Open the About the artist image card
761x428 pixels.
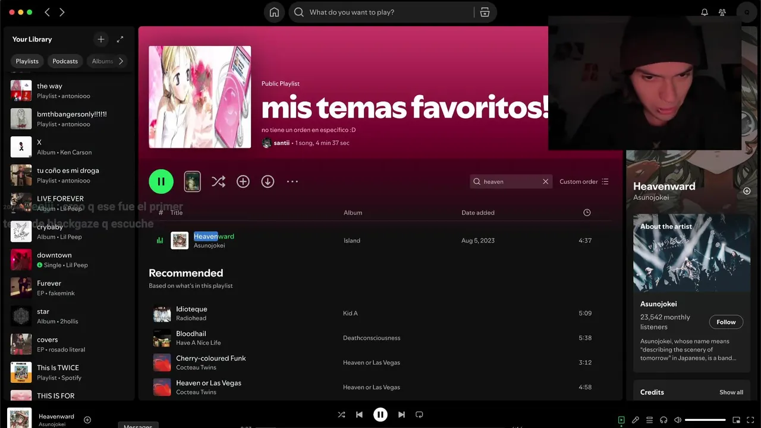691,253
